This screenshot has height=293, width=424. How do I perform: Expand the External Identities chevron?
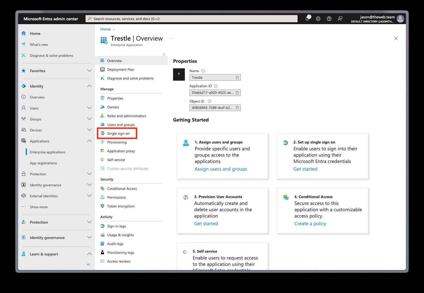tap(89, 196)
